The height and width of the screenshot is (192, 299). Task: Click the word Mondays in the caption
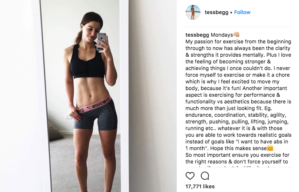(x=222, y=35)
